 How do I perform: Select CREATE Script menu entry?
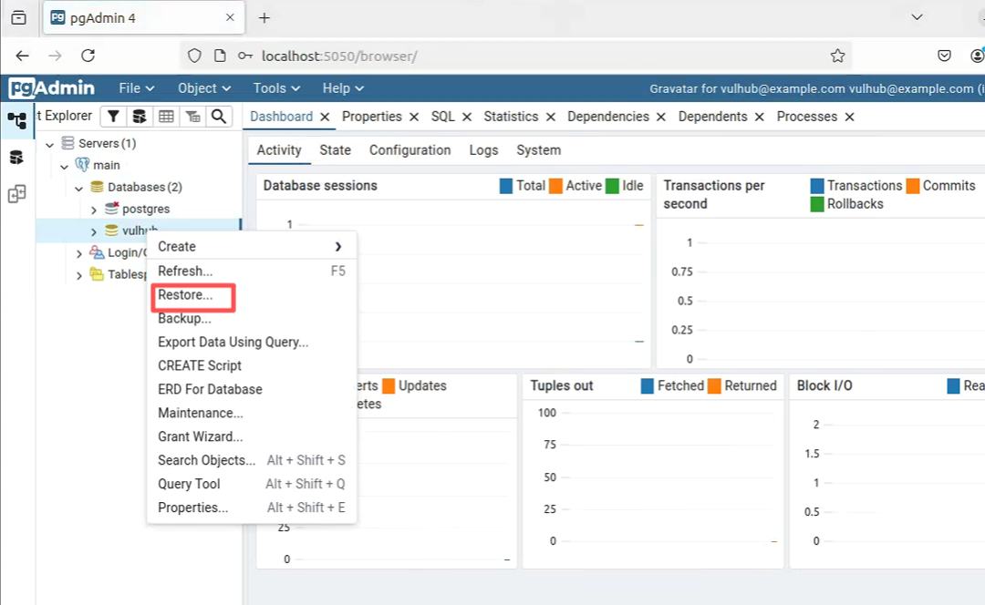[252, 366]
